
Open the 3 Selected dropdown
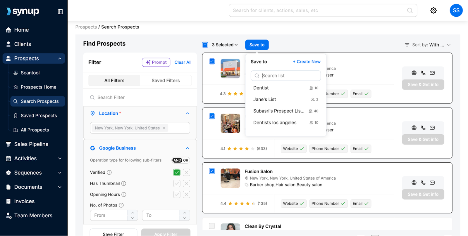(x=225, y=45)
